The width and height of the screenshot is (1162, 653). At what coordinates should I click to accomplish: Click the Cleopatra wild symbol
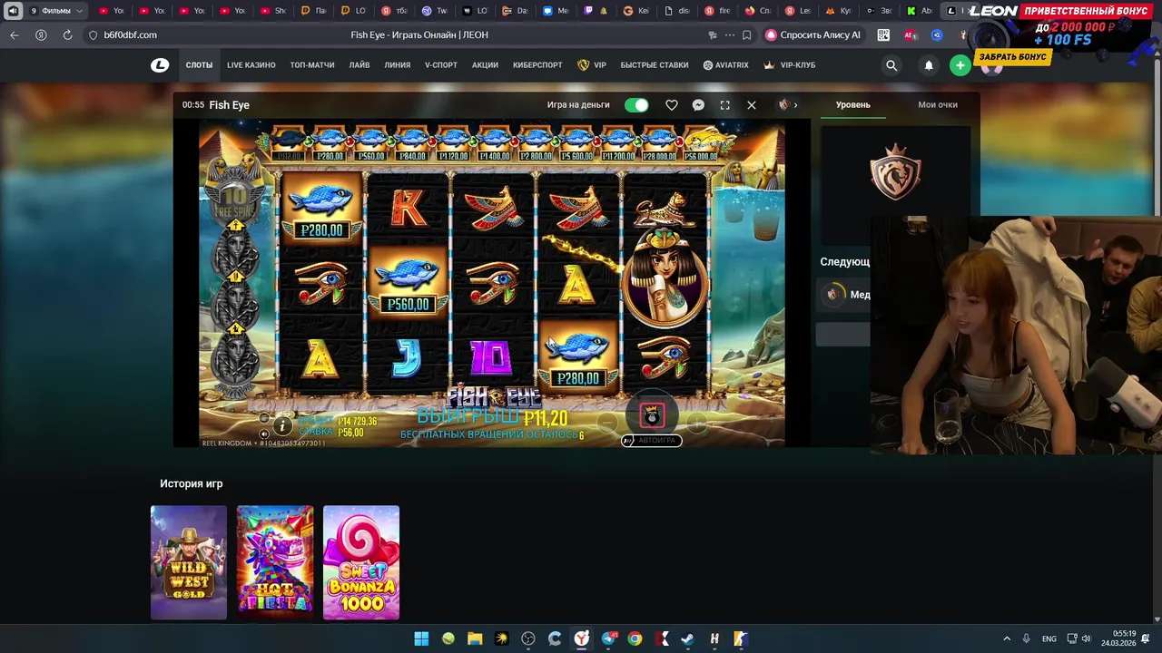click(x=666, y=277)
